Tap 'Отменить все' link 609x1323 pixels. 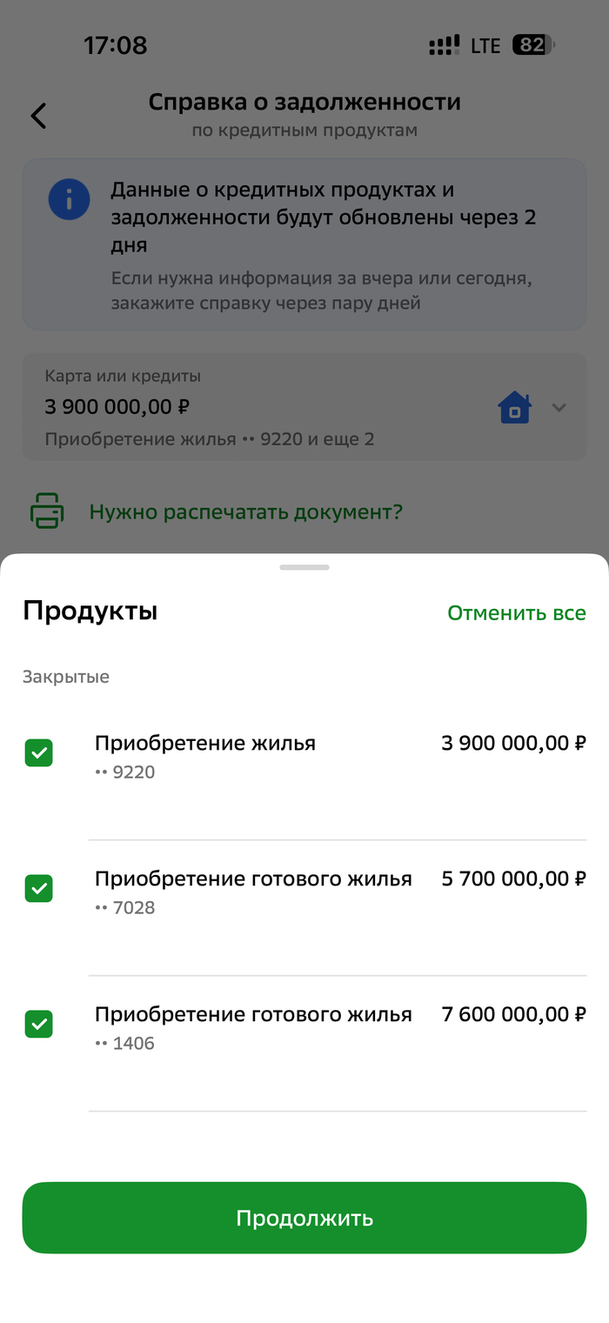tap(517, 613)
